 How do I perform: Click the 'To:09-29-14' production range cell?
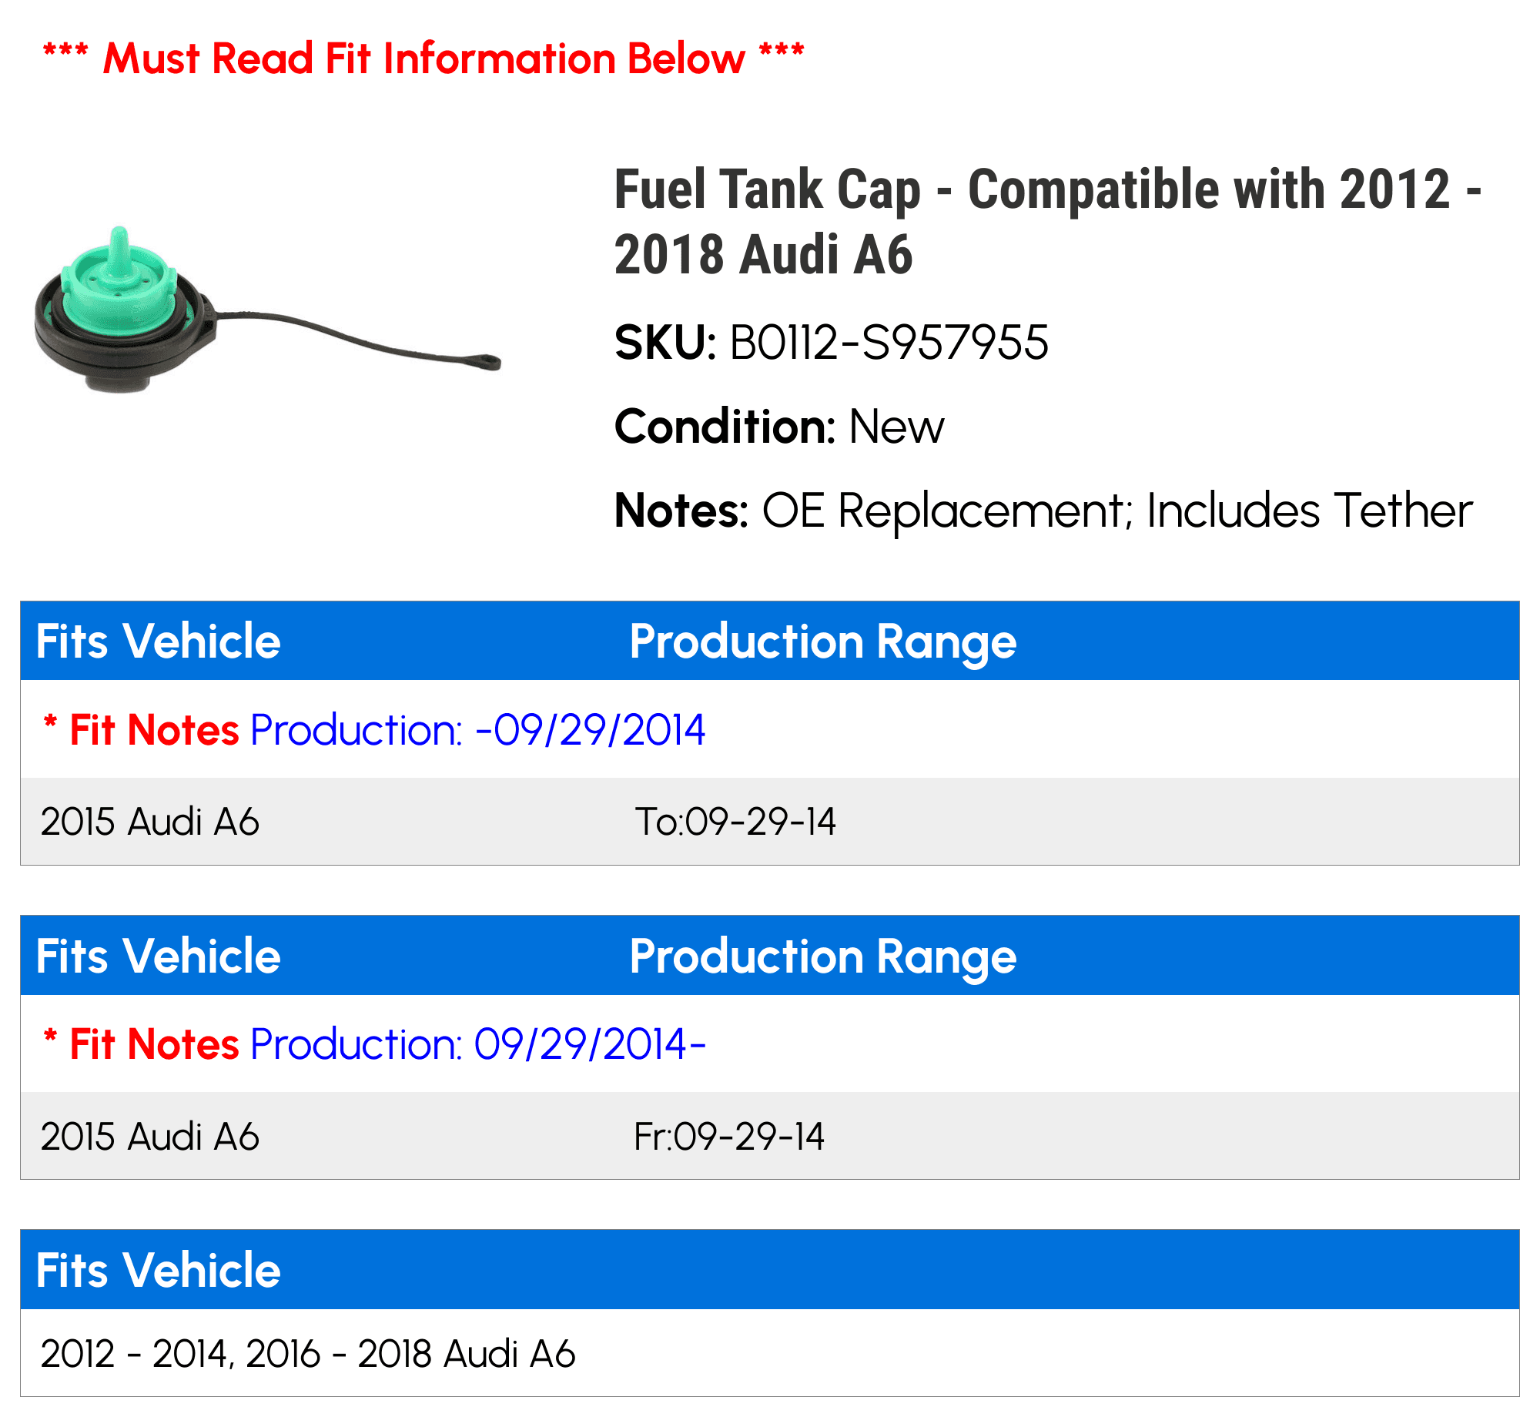(x=735, y=822)
